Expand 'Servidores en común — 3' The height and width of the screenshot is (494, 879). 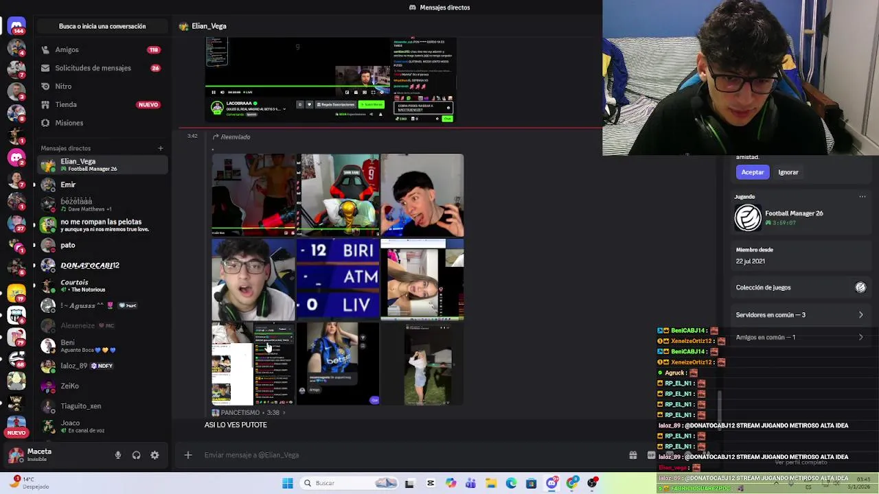pos(801,315)
